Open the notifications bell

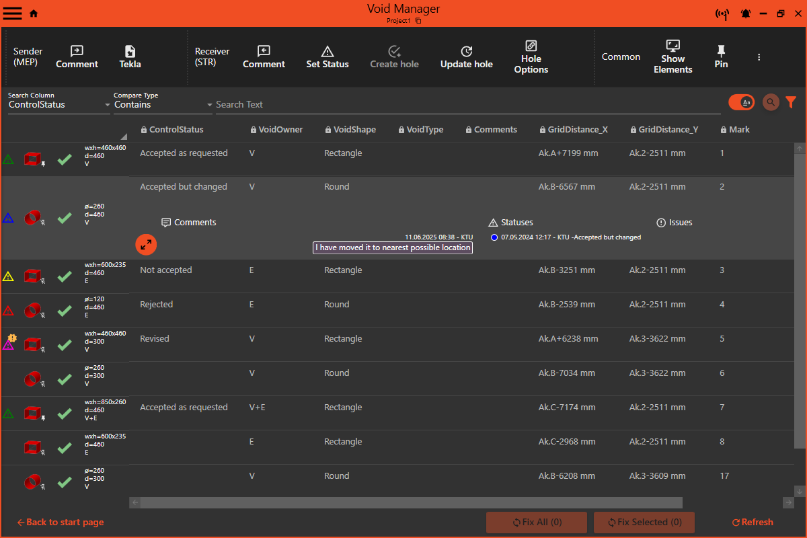click(x=746, y=13)
